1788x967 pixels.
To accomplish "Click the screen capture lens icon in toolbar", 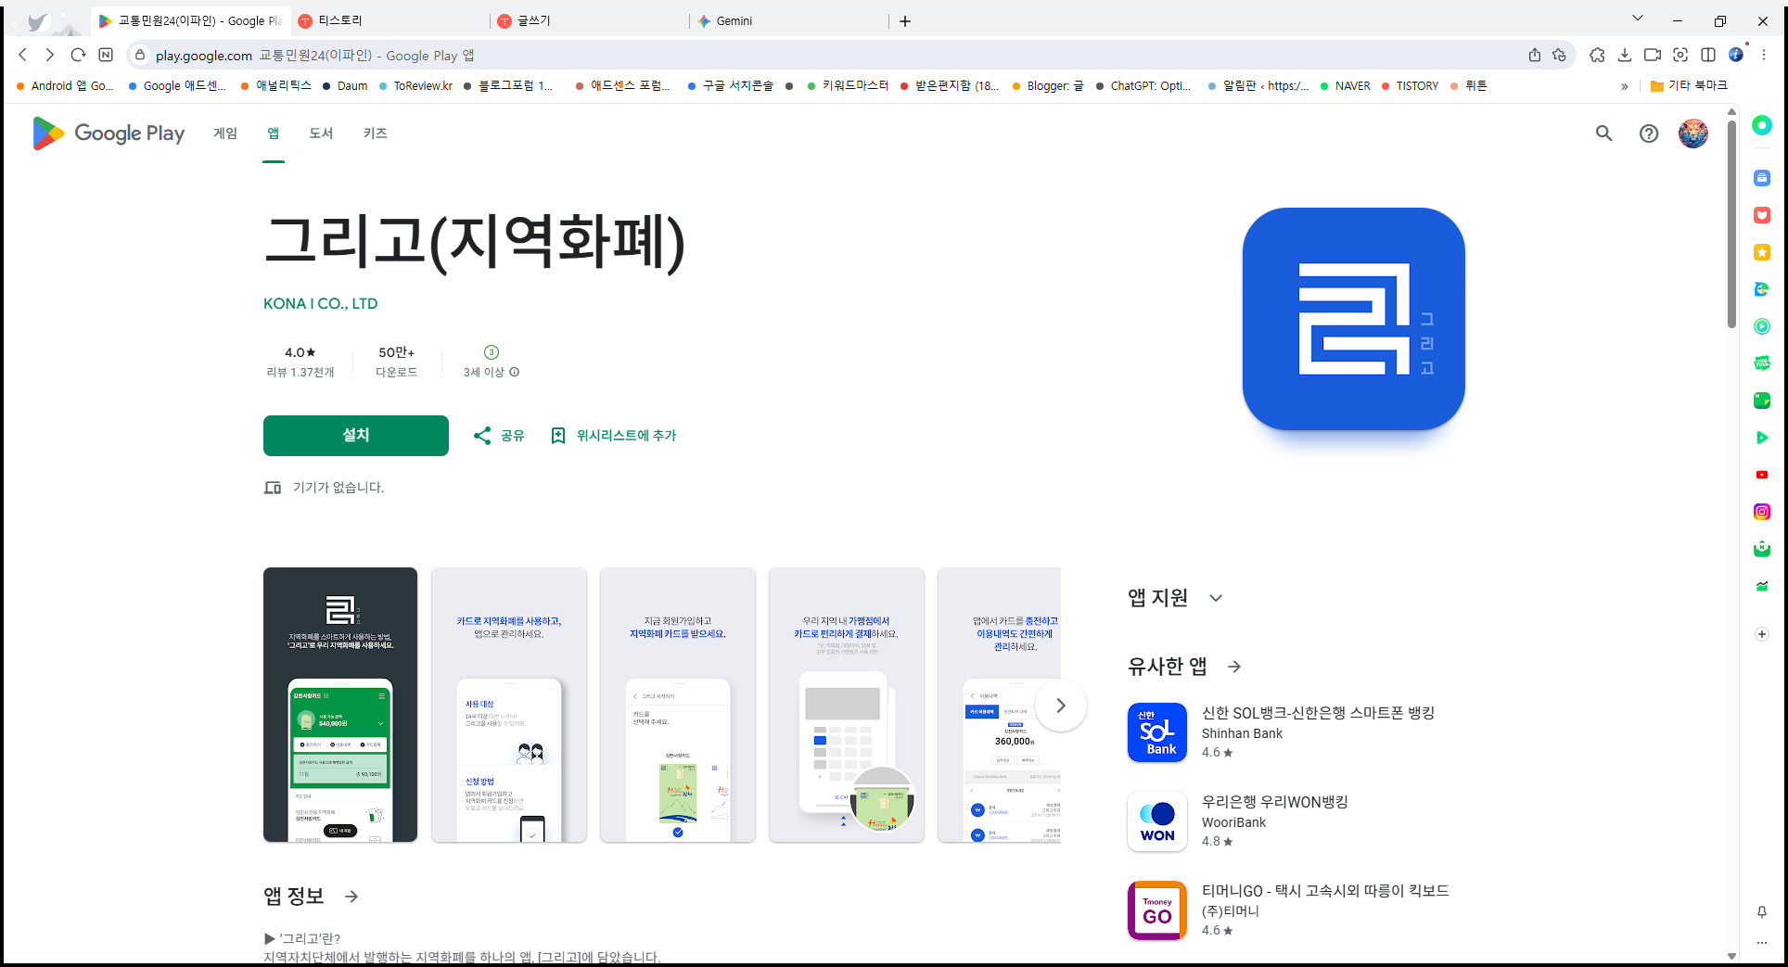I will [1680, 55].
